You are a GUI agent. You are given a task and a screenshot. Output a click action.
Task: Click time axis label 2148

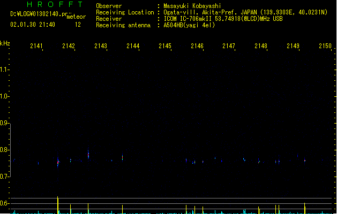(x=261, y=46)
